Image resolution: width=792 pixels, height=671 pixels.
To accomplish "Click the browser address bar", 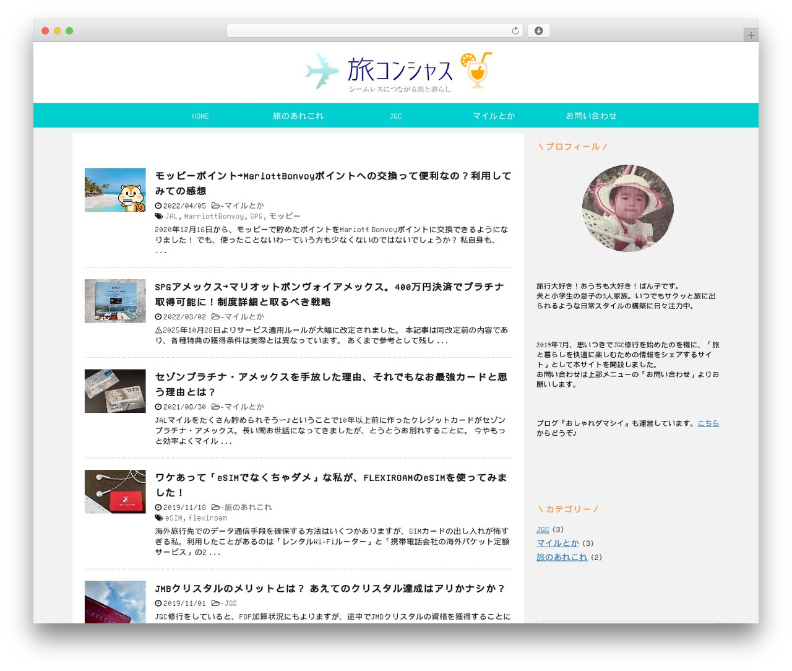I will tap(374, 31).
